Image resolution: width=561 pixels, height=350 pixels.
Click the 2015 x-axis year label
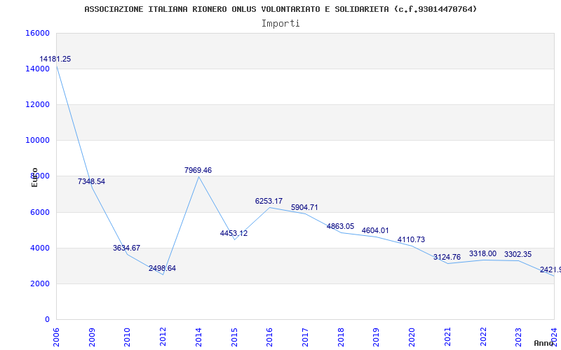coord(234,337)
